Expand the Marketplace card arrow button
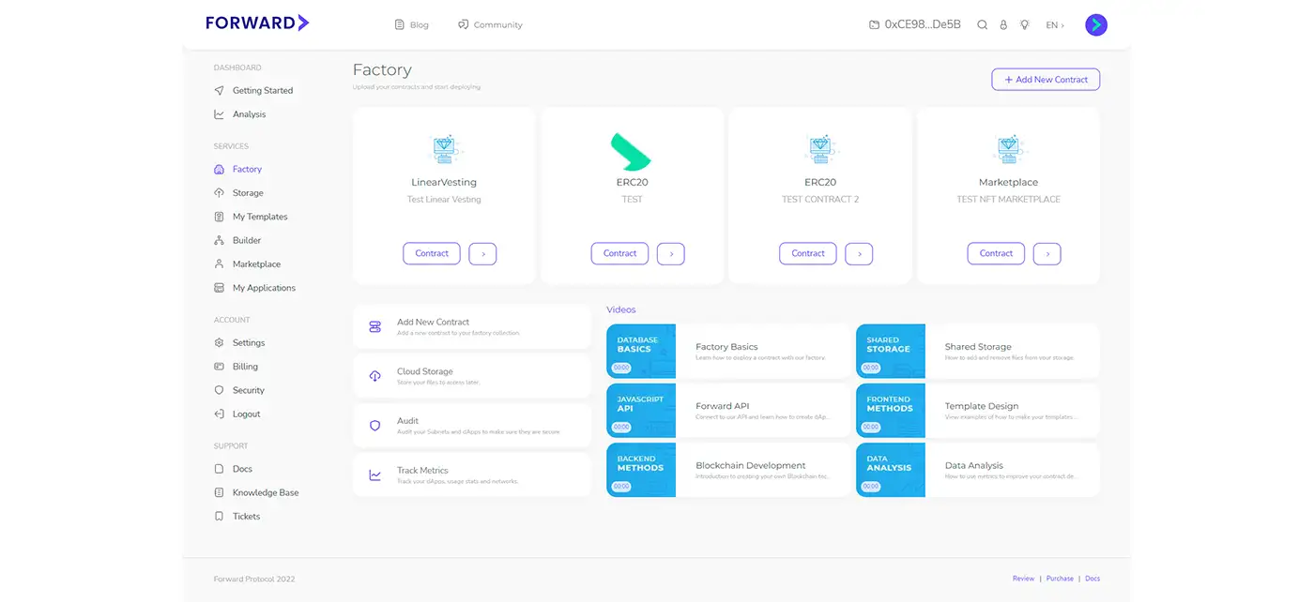The image size is (1314, 602). (1047, 253)
